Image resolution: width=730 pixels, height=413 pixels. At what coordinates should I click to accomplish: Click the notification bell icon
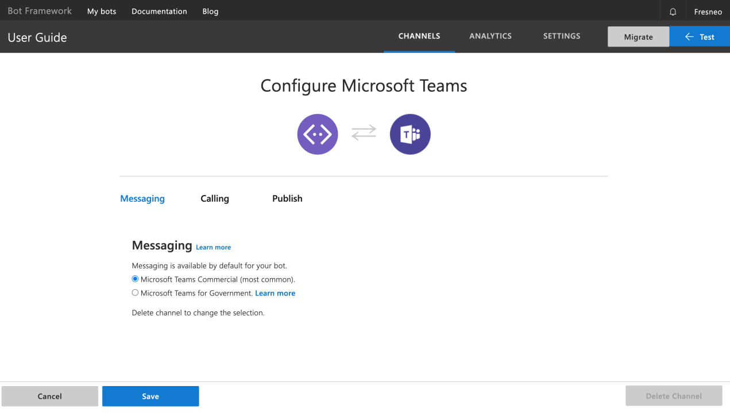pos(673,11)
